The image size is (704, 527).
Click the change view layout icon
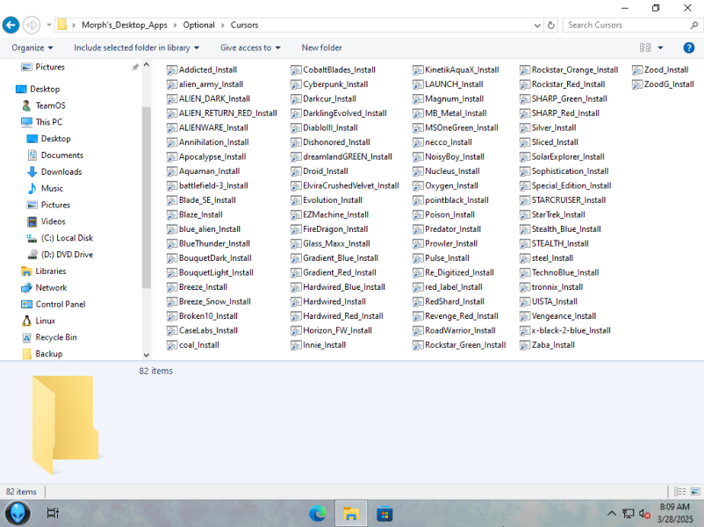pyautogui.click(x=646, y=47)
